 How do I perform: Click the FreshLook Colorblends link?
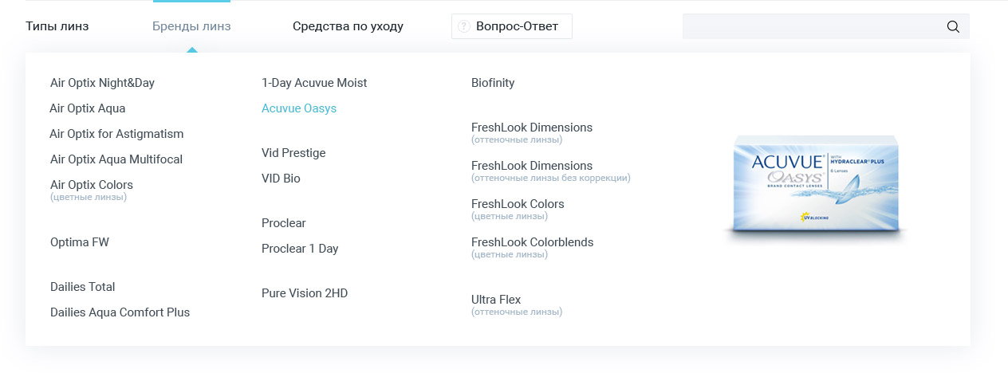point(532,242)
